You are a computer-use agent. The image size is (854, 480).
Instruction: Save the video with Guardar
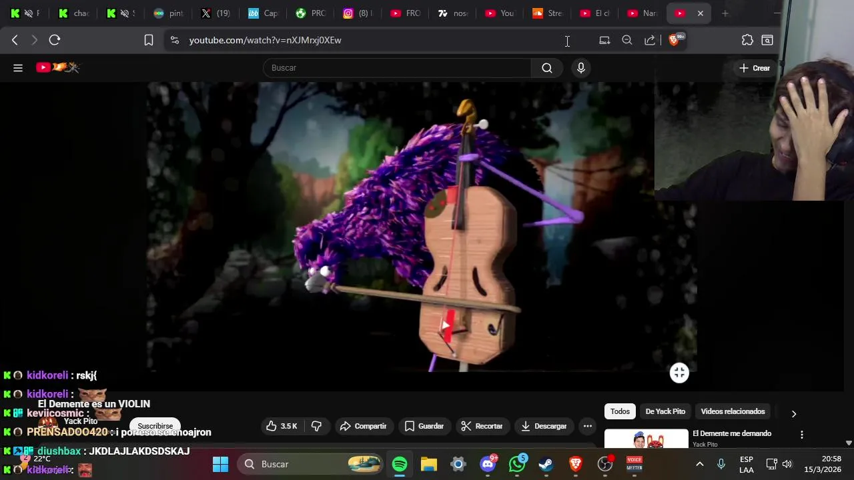[424, 426]
